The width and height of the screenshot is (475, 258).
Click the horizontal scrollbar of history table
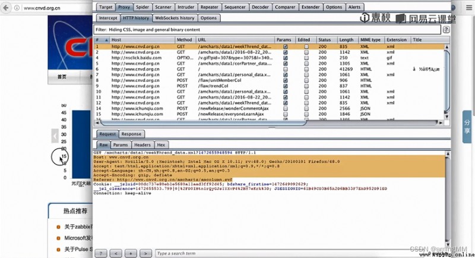203,123
